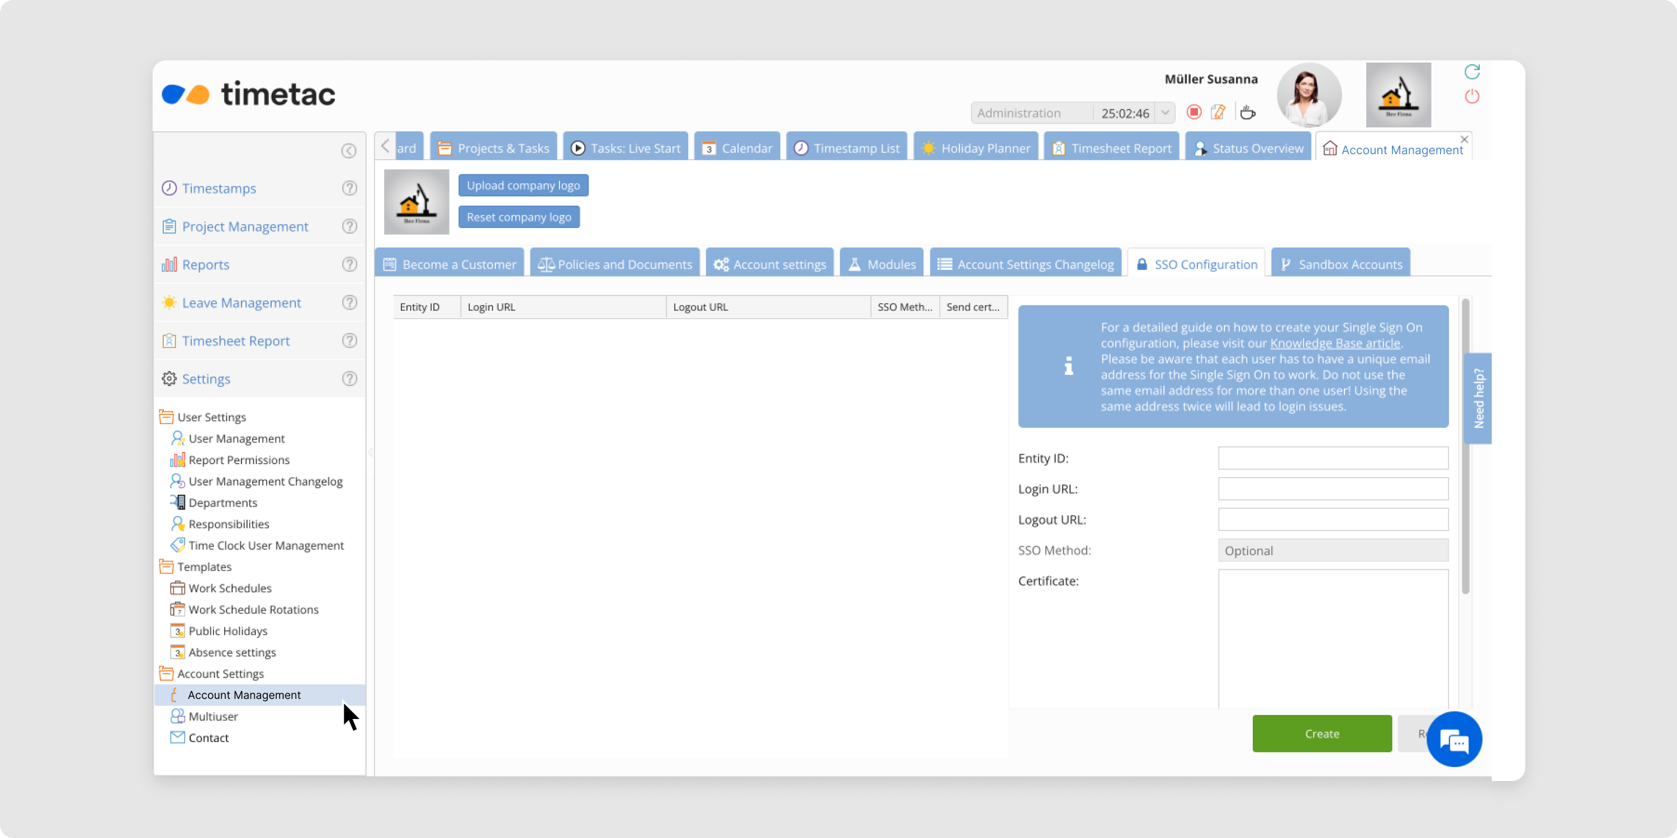
Task: Click the edit note pencil icon
Action: [x=1218, y=112]
